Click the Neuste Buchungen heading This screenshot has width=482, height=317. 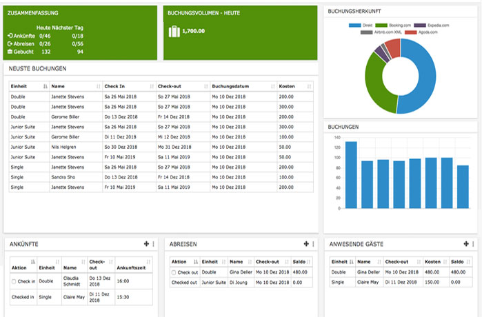37,68
